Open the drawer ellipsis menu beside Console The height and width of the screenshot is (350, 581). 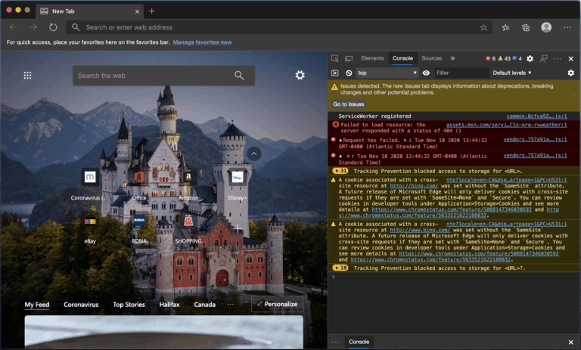click(335, 342)
